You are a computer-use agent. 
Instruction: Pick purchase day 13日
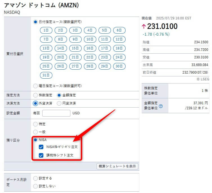tap(46, 48)
